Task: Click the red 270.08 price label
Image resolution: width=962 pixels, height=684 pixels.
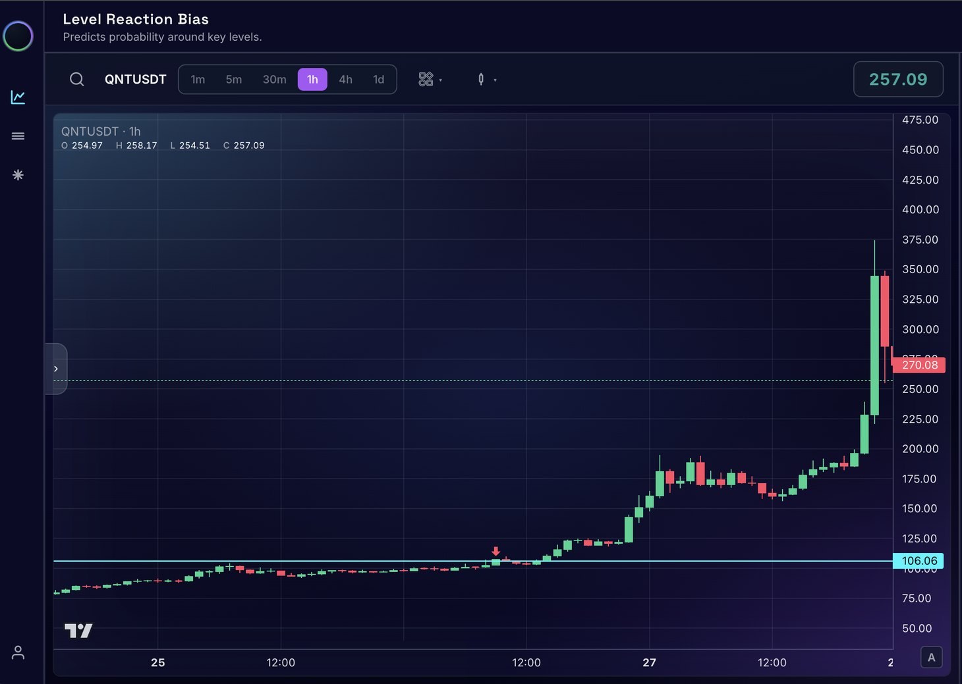Action: pyautogui.click(x=919, y=365)
